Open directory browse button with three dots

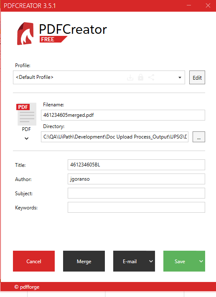pos(199,137)
